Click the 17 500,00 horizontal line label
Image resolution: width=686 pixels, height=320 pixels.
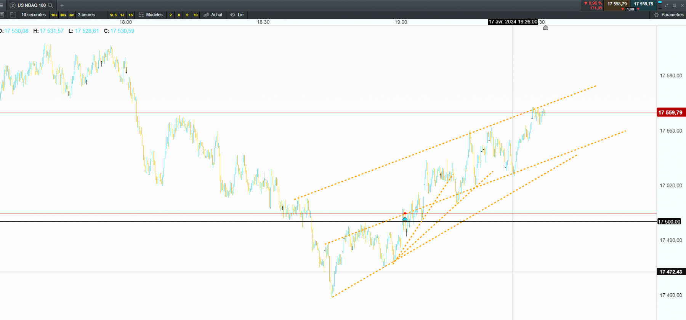[669, 222]
